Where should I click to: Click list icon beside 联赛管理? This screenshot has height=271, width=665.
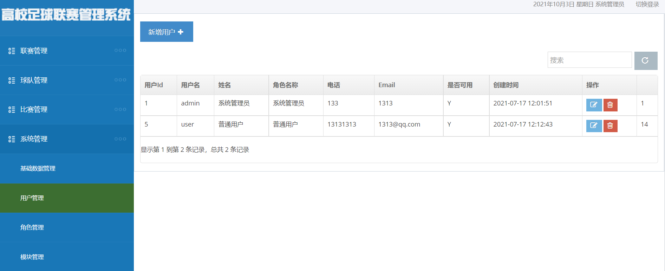12,51
